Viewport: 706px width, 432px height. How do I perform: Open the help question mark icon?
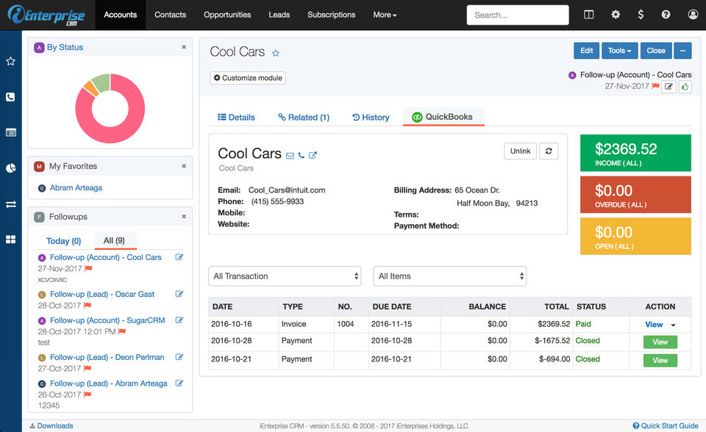tap(666, 15)
